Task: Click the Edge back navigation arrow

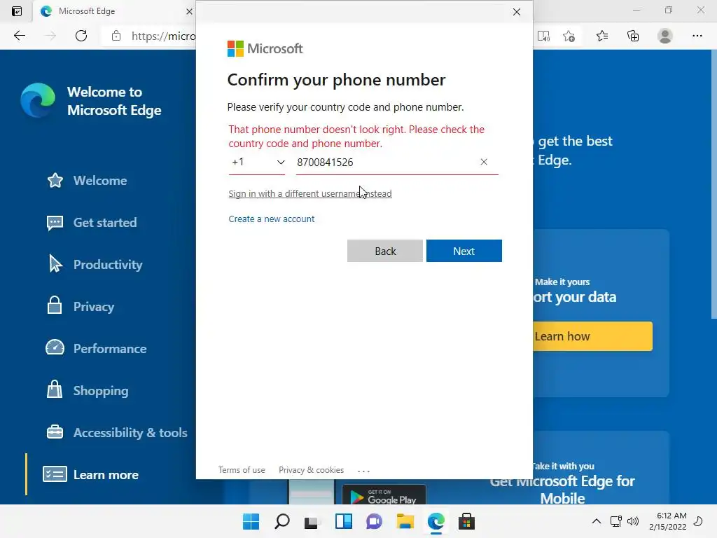Action: pyautogui.click(x=19, y=36)
